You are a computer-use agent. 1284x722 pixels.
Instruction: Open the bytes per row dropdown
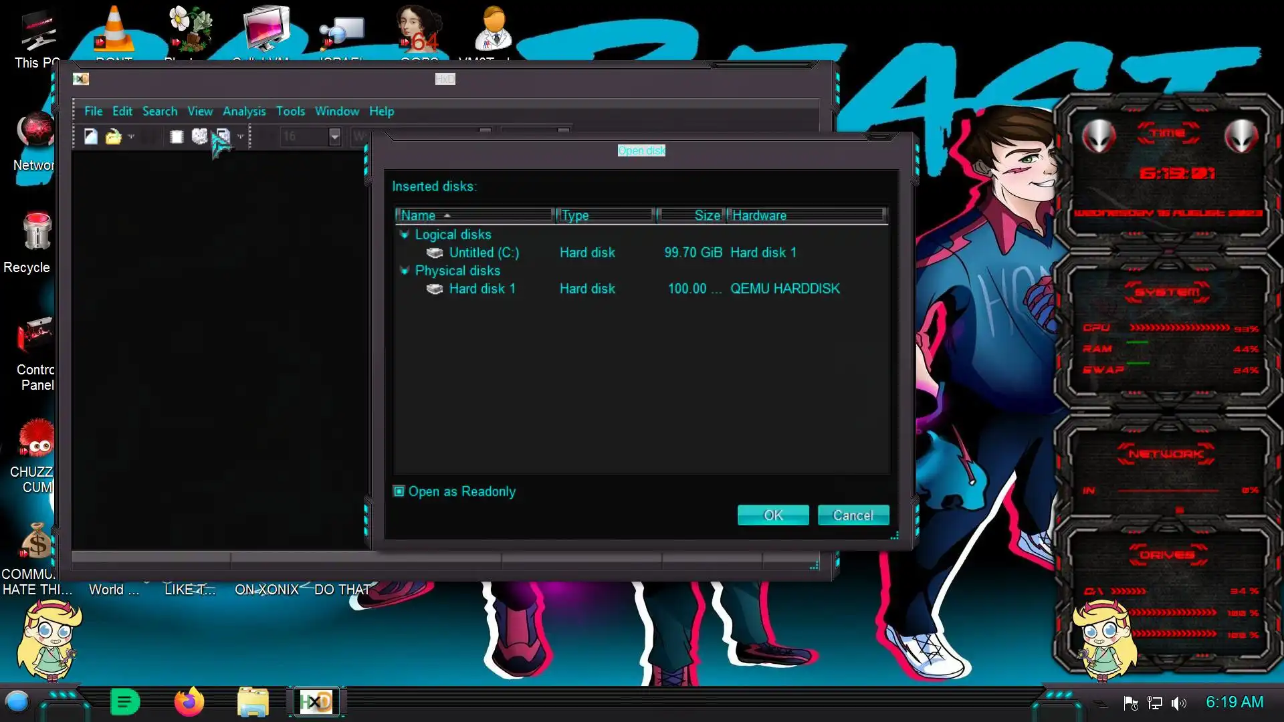[334, 136]
